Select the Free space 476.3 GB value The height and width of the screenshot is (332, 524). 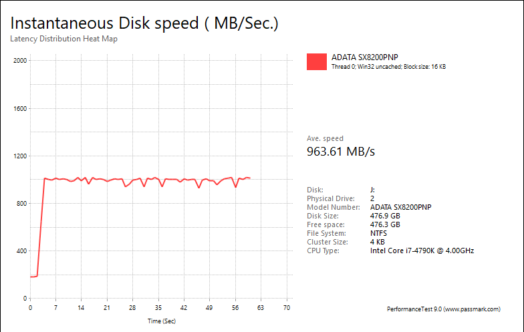[x=385, y=224]
